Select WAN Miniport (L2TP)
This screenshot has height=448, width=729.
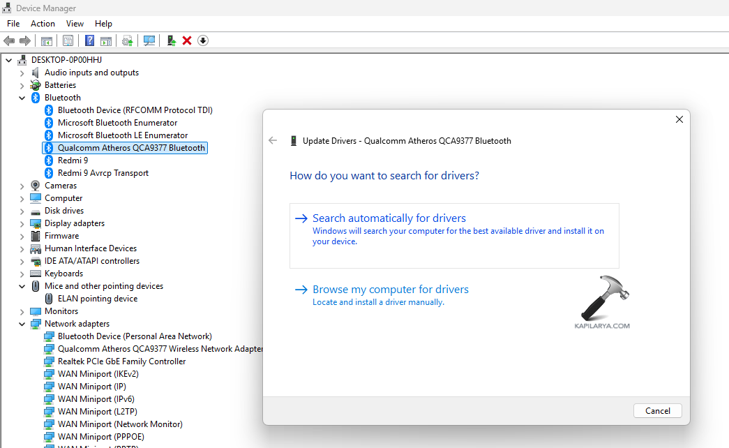(x=98, y=412)
